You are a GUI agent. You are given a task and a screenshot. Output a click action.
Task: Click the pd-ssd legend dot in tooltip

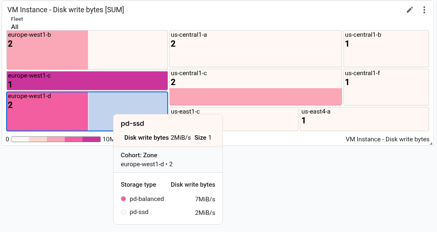pyautogui.click(x=124, y=212)
